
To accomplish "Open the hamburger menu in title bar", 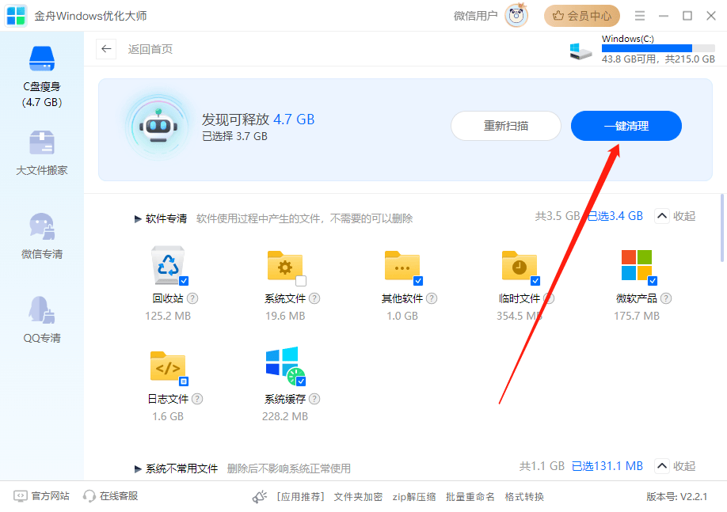I will click(x=640, y=16).
